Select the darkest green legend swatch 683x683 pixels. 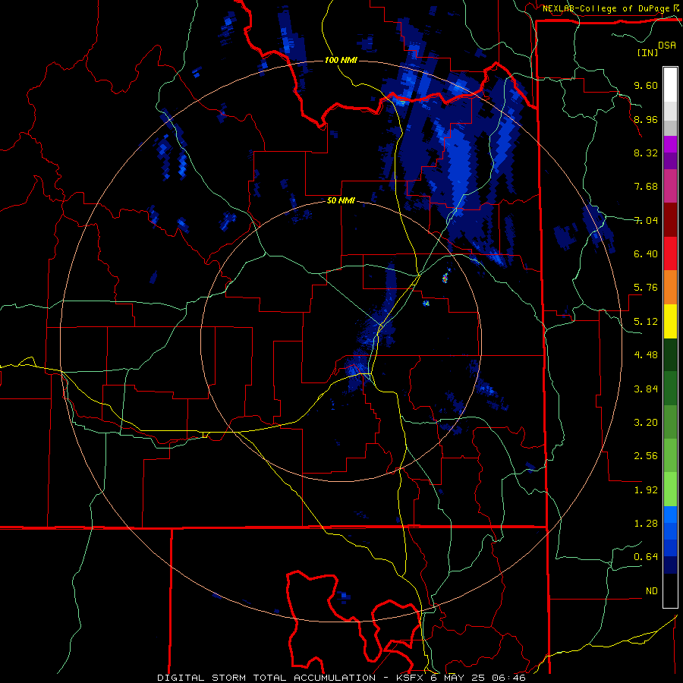(x=670, y=355)
